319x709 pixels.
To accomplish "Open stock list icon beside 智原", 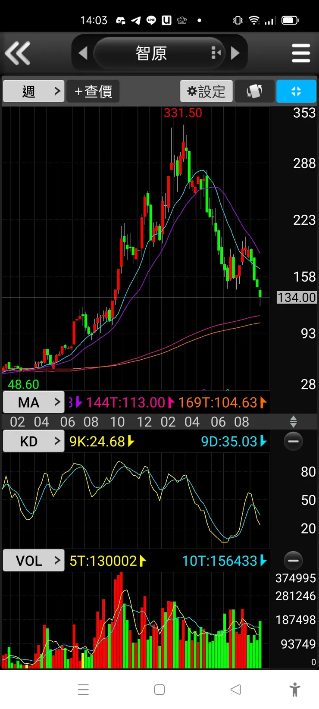I will [216, 53].
